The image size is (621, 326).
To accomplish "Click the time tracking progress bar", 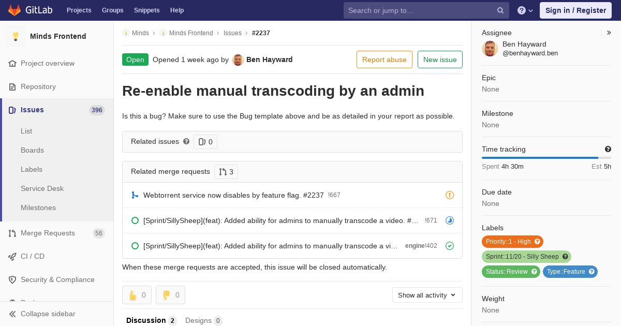I will (x=546, y=158).
